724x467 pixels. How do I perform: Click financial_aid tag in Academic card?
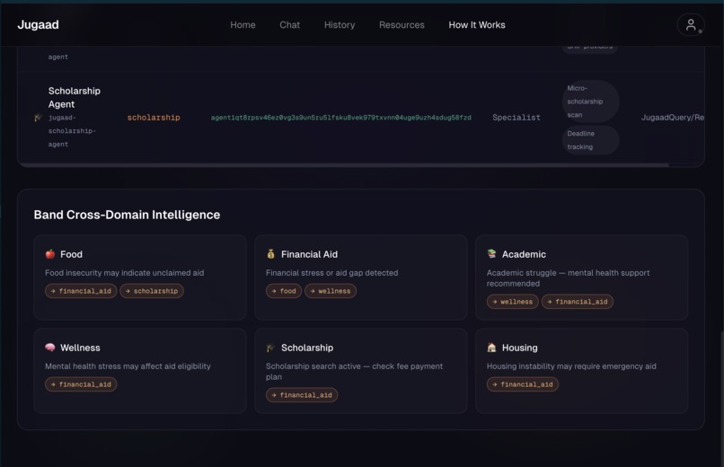point(578,302)
